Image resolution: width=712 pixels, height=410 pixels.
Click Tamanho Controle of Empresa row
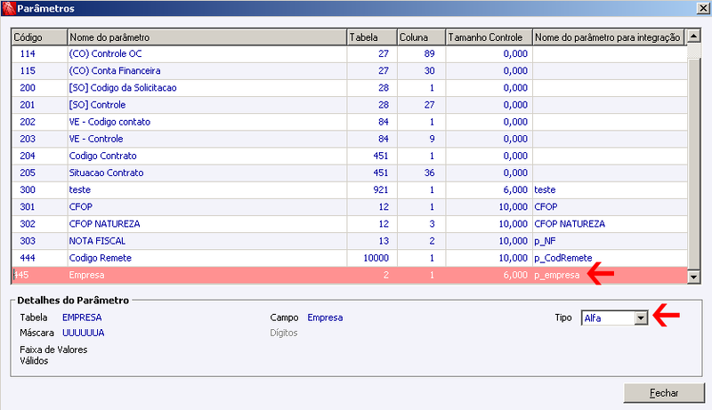489,275
